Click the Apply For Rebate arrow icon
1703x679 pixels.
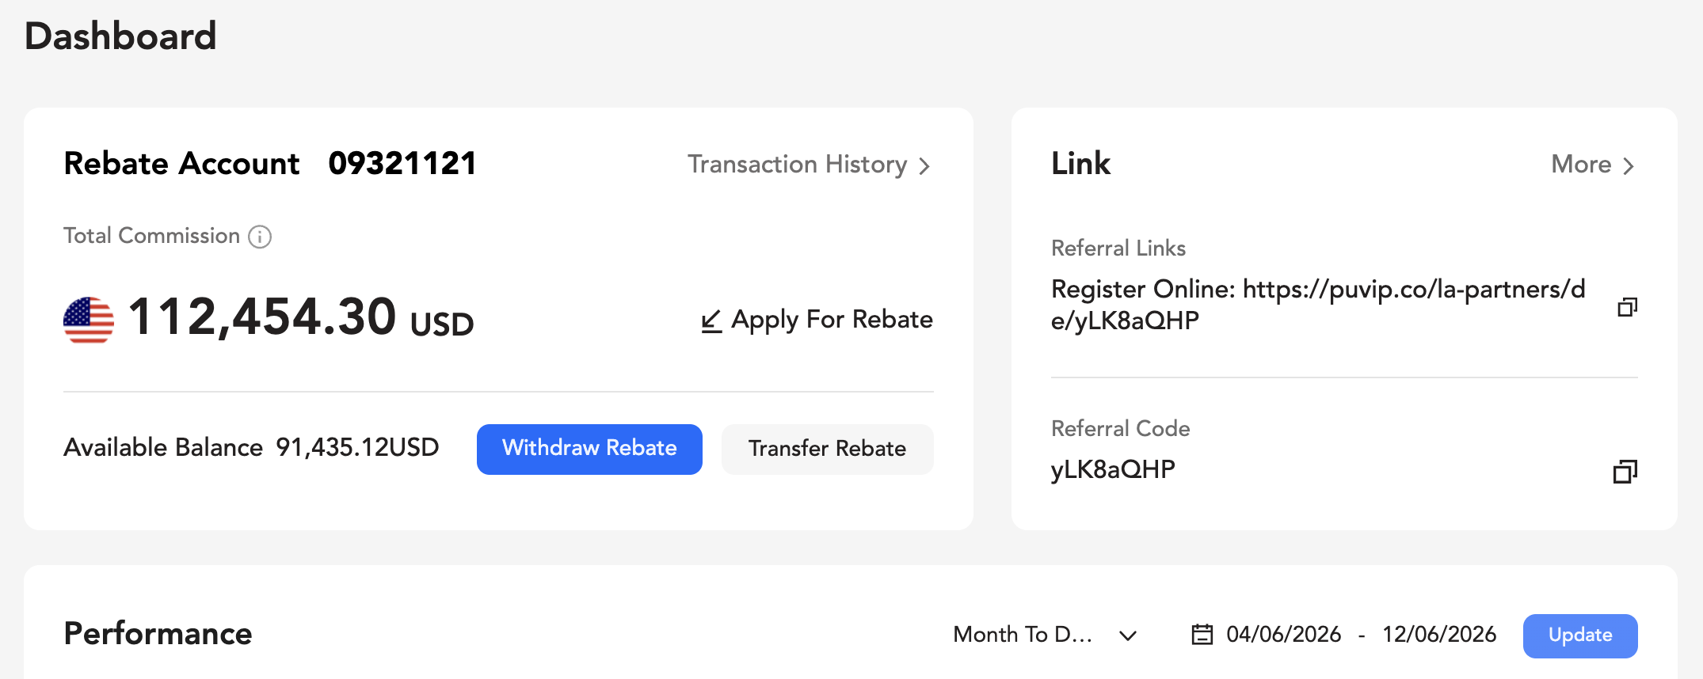click(711, 321)
